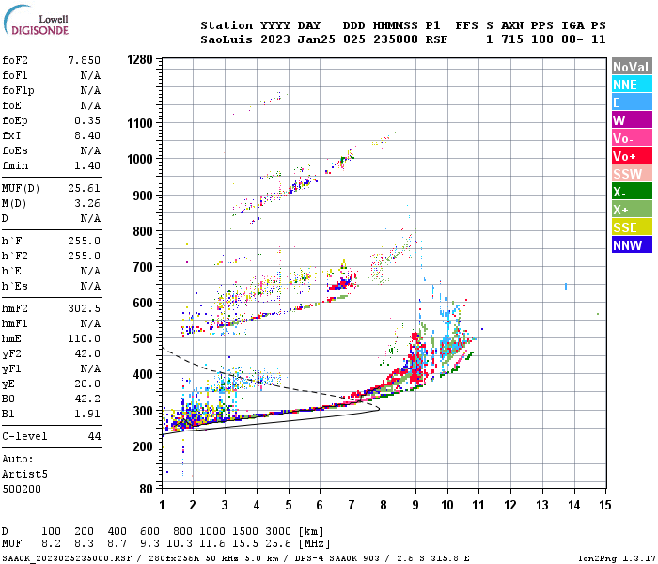658x564 pixels.
Task: Select the SSW legend swatch
Action: 632,174
